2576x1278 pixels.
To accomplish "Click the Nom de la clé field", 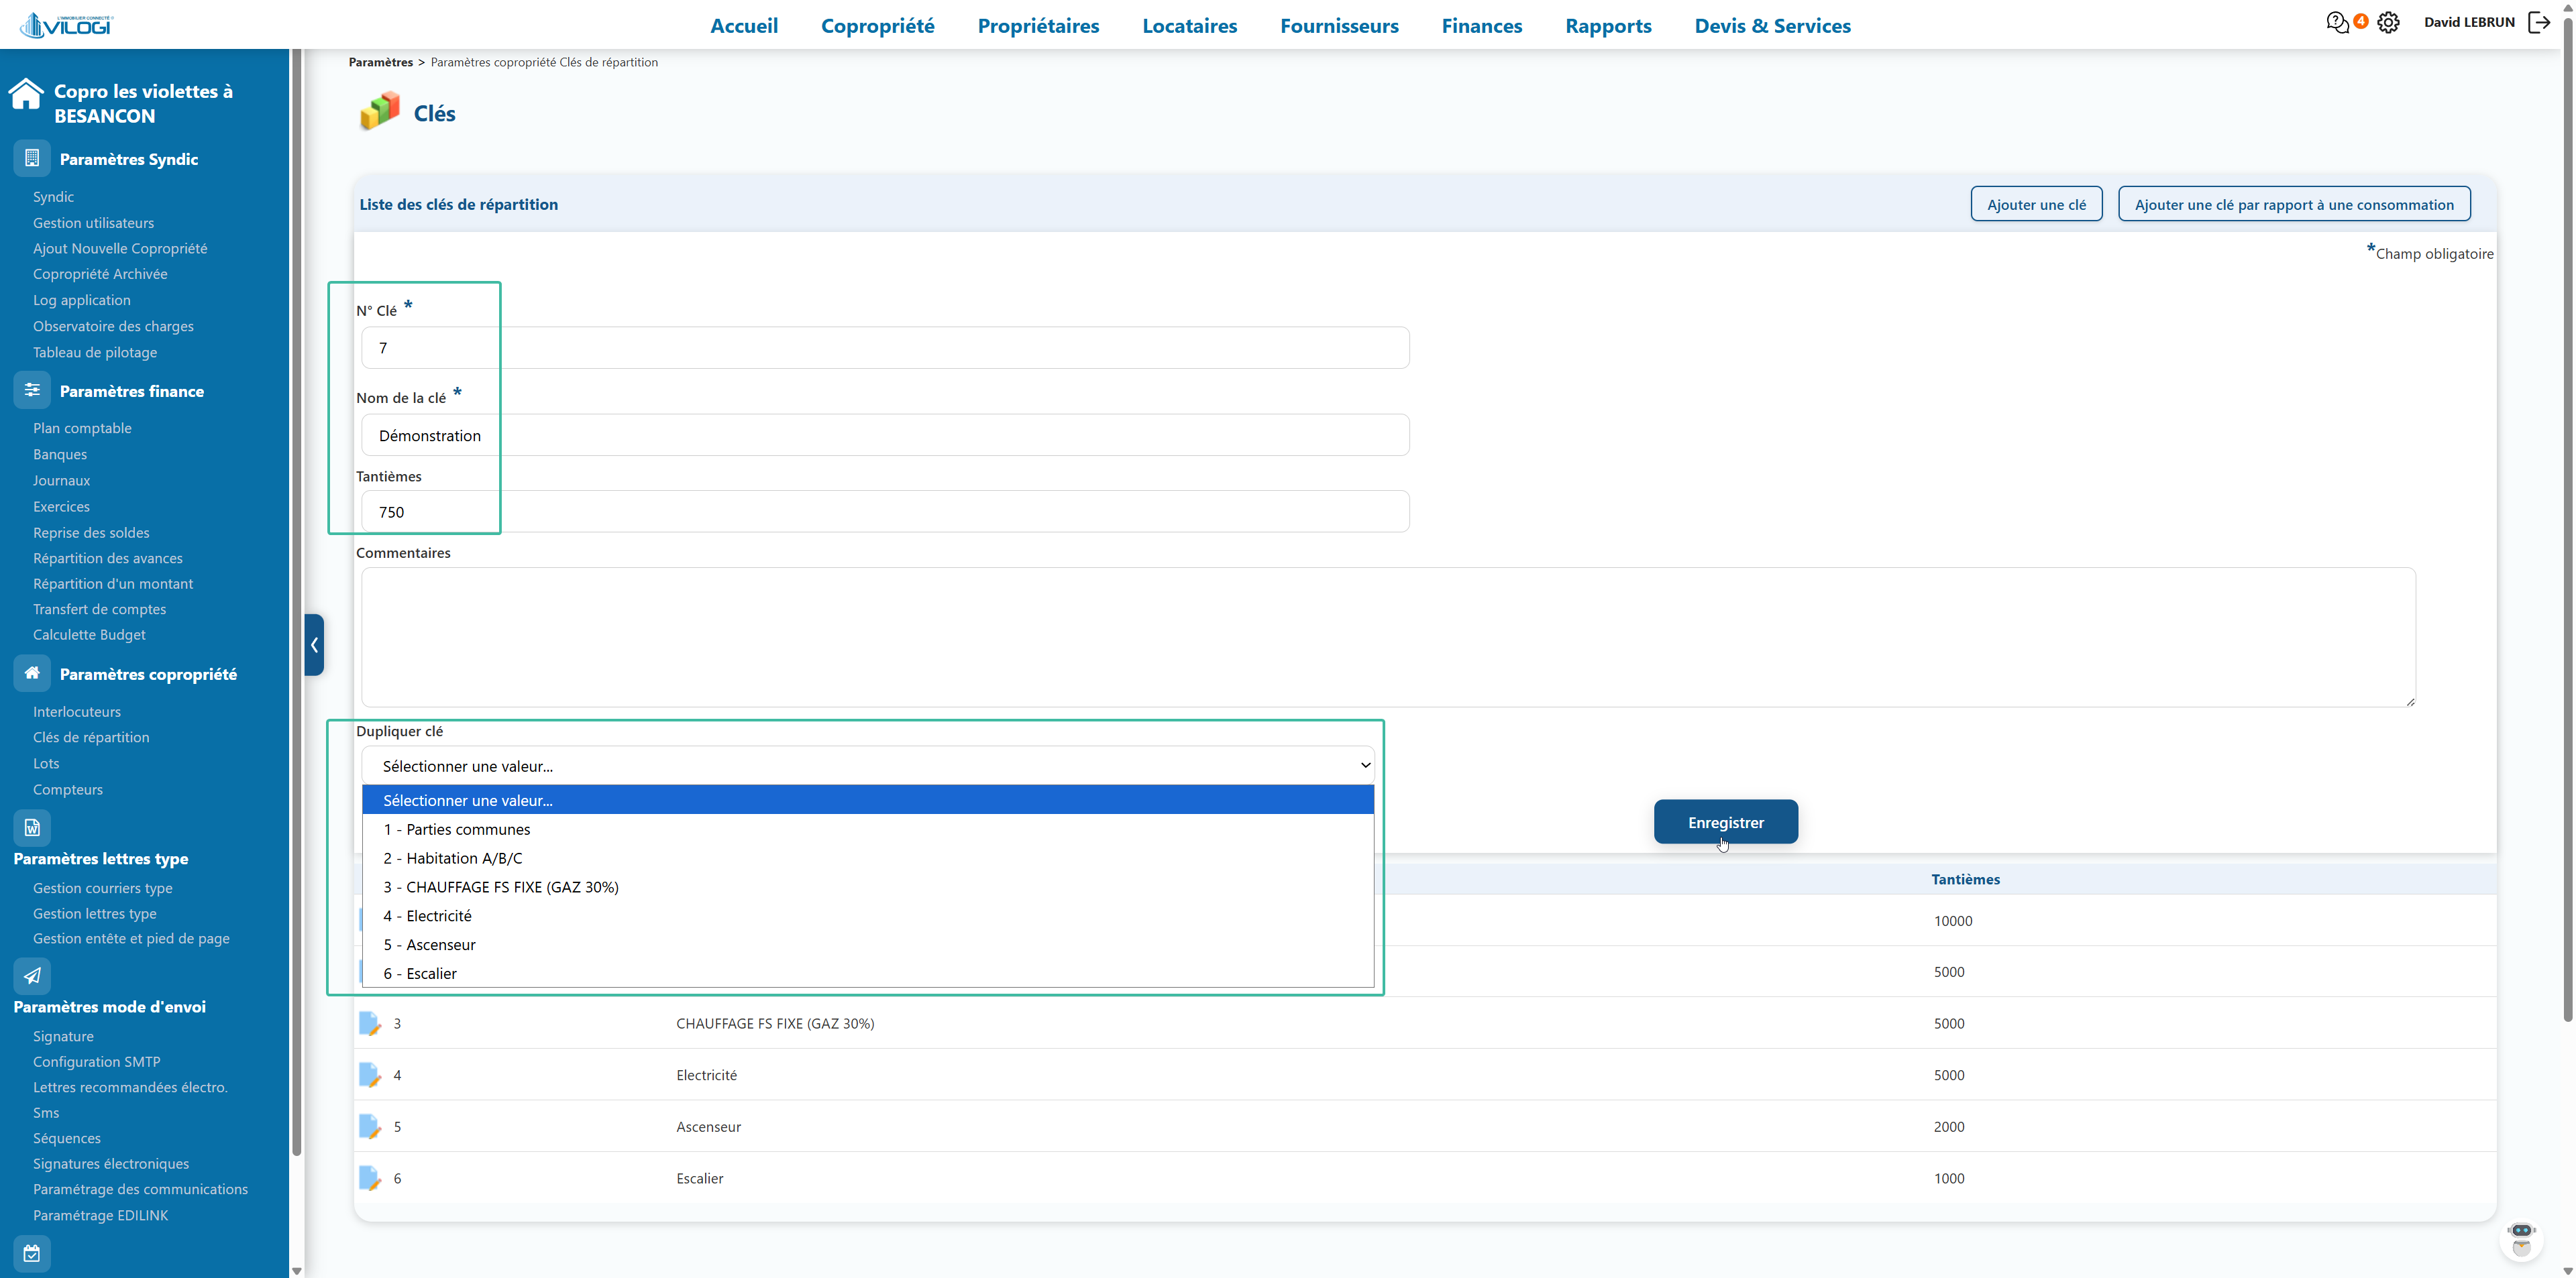I will coord(885,434).
